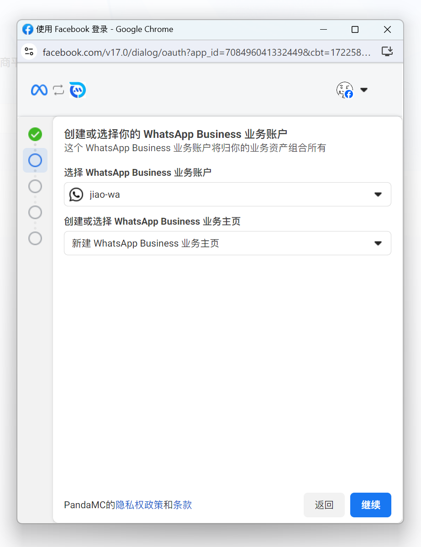Click the Facebook favicon in title bar
Image resolution: width=421 pixels, height=547 pixels.
[x=28, y=29]
